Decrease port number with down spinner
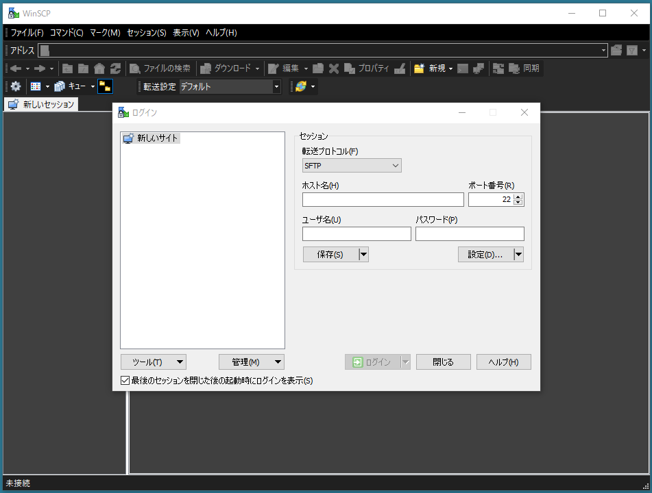652x493 pixels. pyautogui.click(x=518, y=203)
